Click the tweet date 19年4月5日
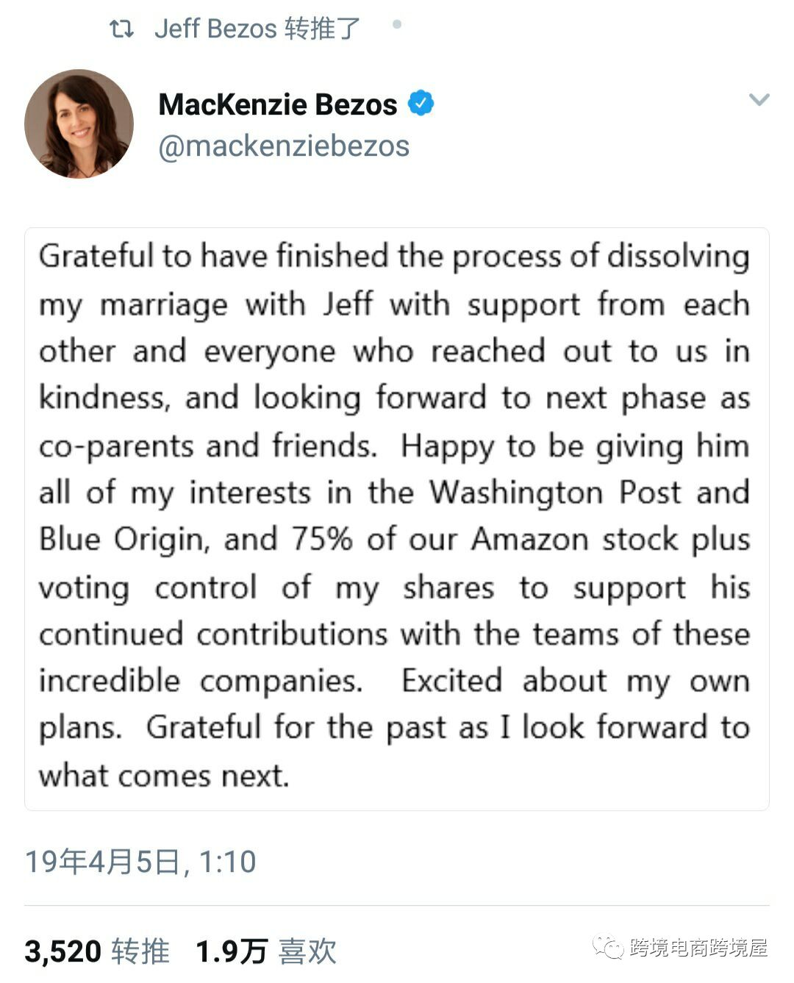This screenshot has height=983, width=794. (102, 862)
